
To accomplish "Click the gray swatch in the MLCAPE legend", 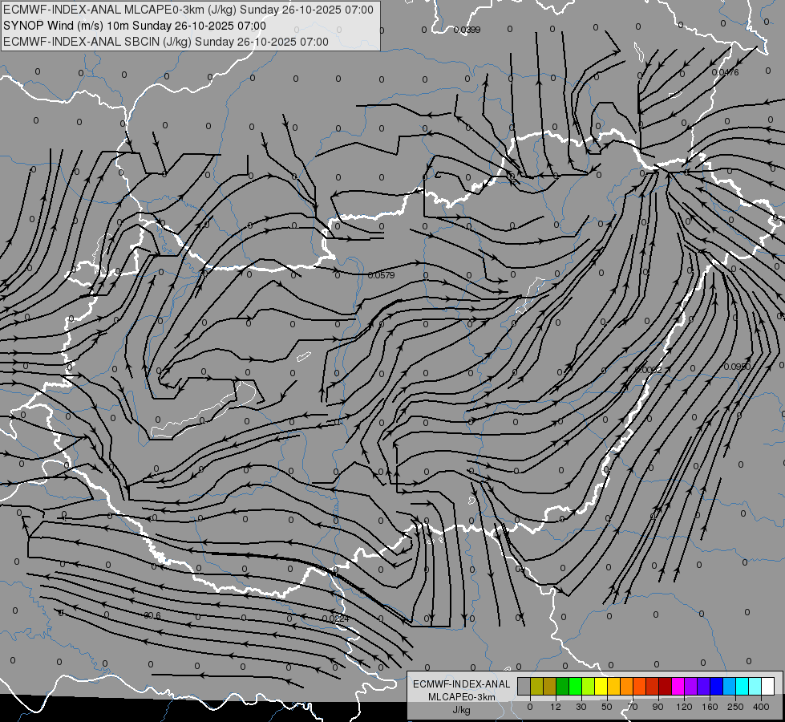I will 524,686.
